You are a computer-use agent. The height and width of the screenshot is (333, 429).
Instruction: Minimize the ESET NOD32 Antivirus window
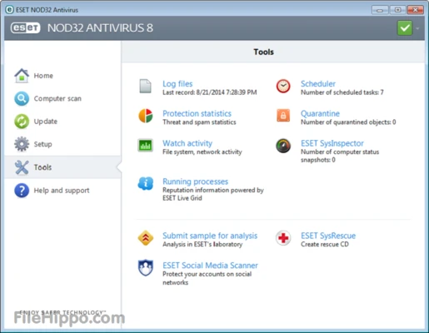(380, 10)
